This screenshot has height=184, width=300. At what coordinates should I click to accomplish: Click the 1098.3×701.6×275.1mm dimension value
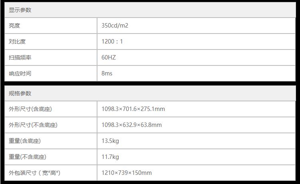(x=133, y=109)
